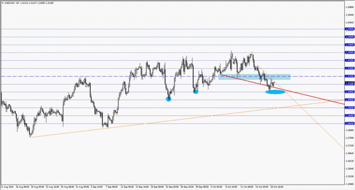Select the small blue ellipse near 22 Sep low

point(169,99)
